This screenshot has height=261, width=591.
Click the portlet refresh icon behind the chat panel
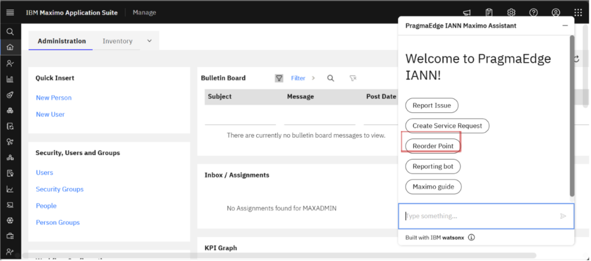point(577,59)
